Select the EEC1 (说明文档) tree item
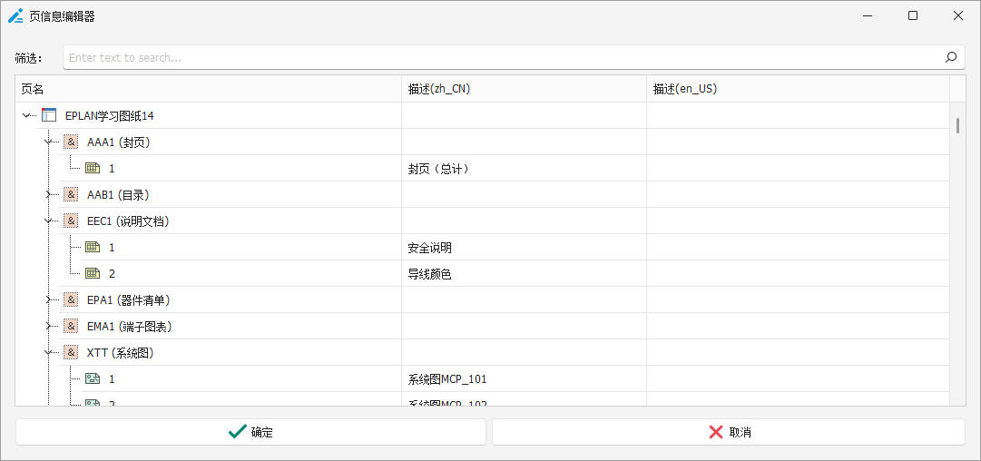This screenshot has height=461, width=981. pos(128,221)
